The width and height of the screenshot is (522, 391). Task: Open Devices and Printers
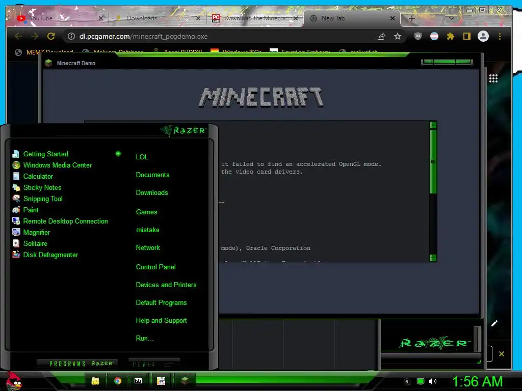166,285
